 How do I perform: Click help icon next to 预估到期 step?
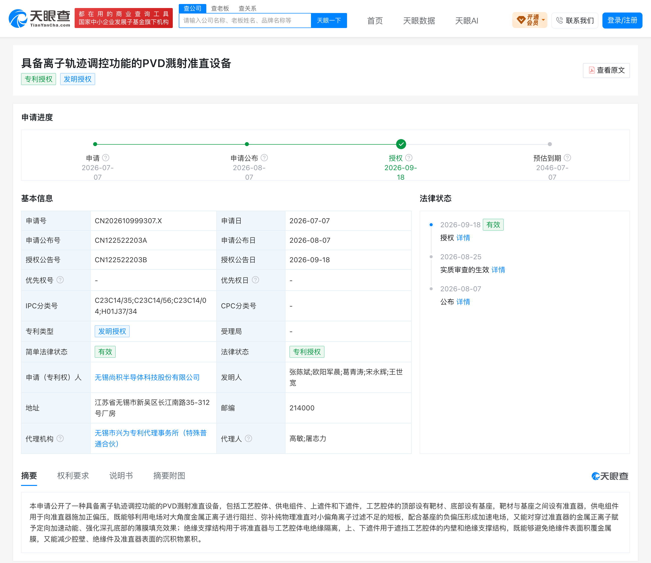pos(567,158)
